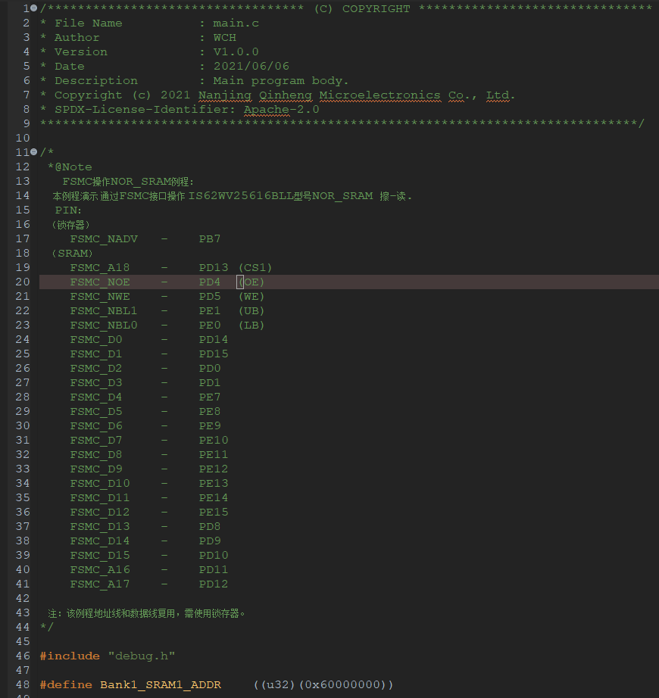Viewport: 659px width, 698px height.
Task: Click the Apache-2.0 license identifier text
Action: pos(281,110)
